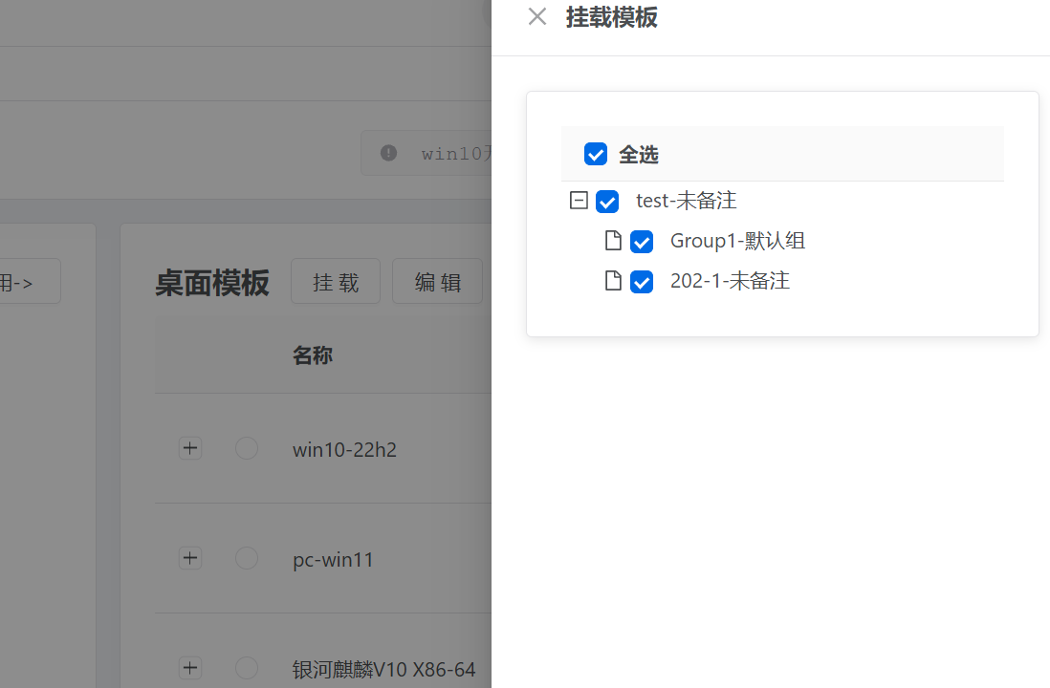Click the document icon beside Group1-默认组
1050x688 pixels.
tap(614, 241)
